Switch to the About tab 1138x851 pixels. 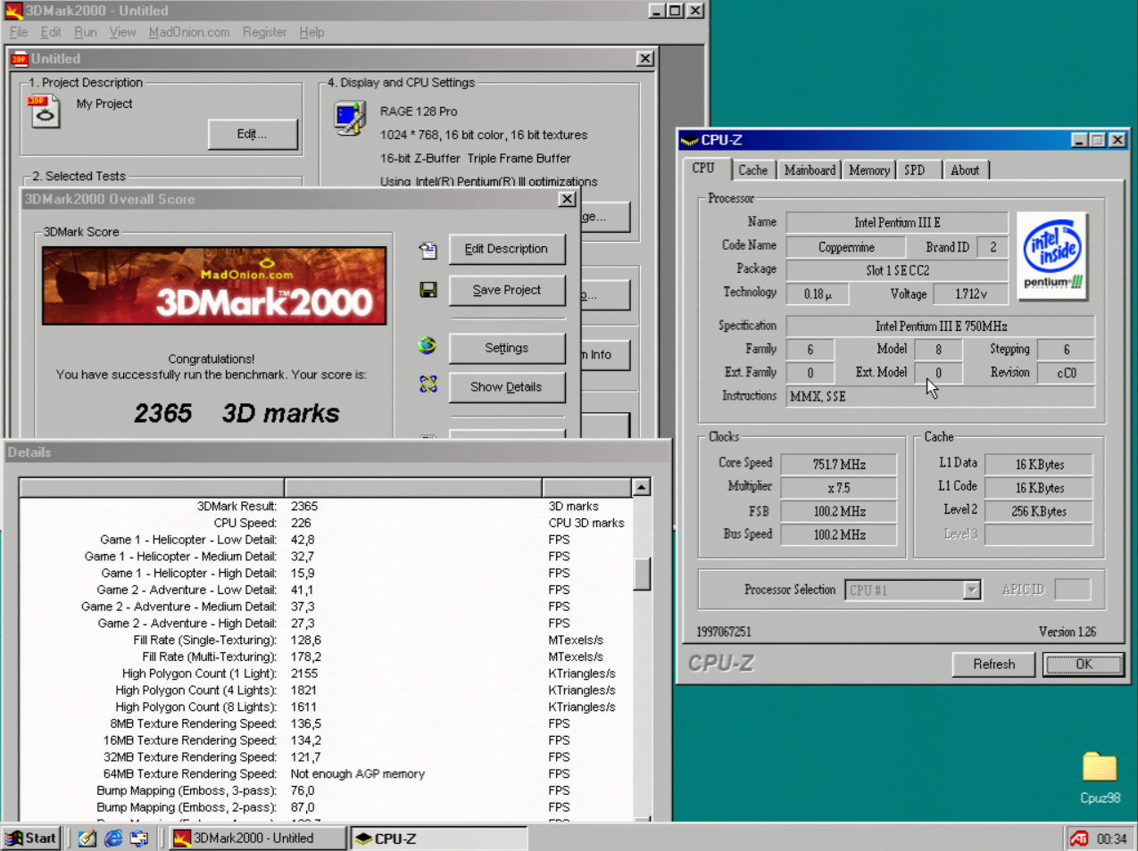(965, 170)
